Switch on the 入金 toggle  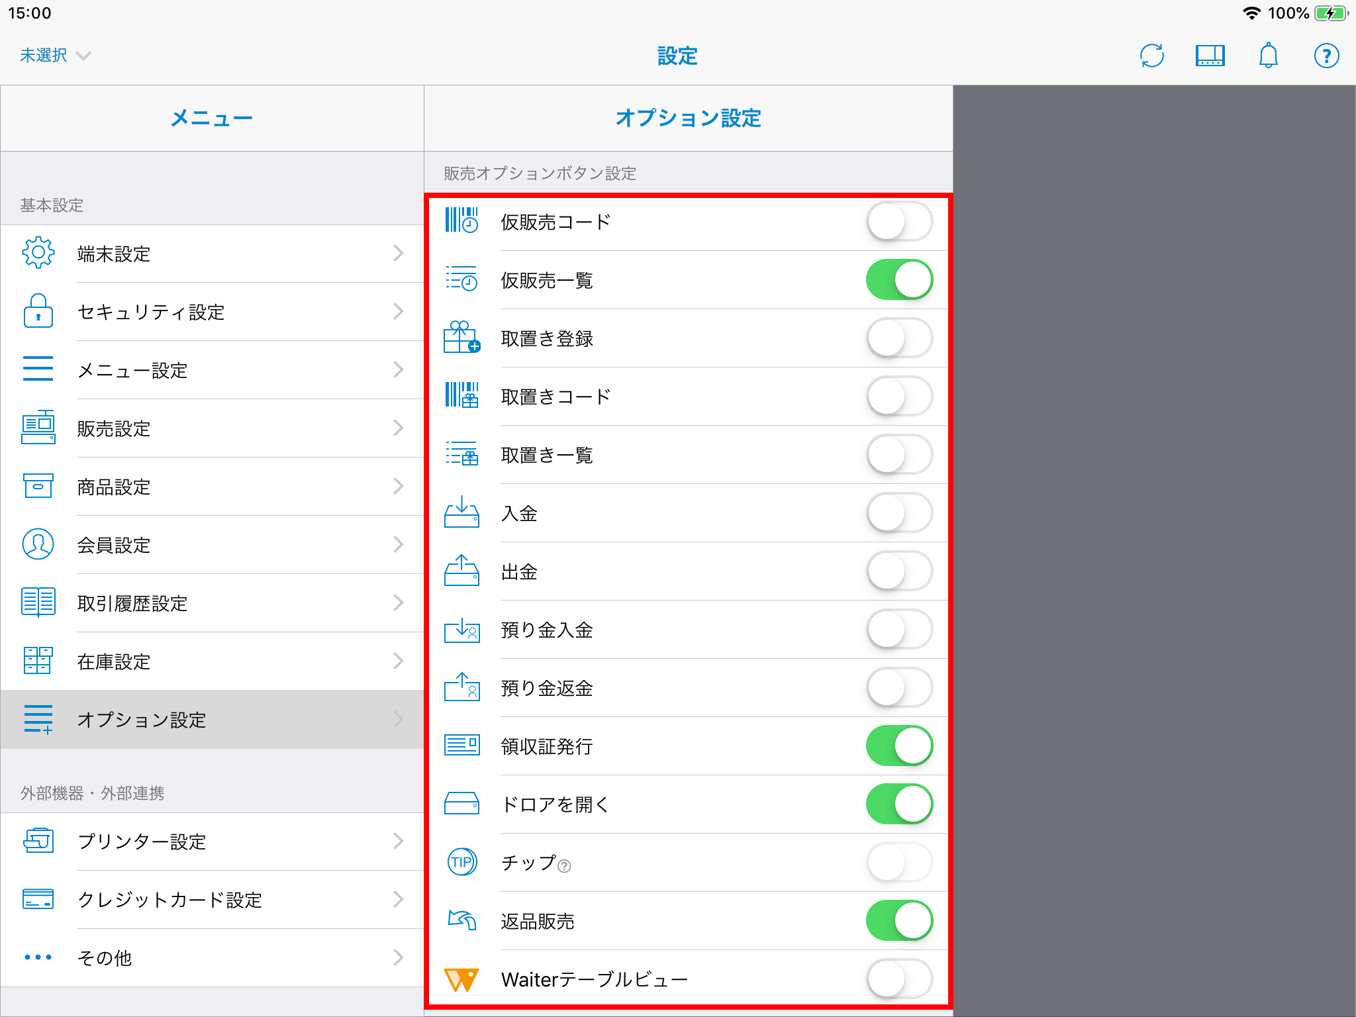pos(899,513)
